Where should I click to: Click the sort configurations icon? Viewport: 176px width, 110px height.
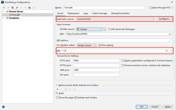(x=34, y=7)
